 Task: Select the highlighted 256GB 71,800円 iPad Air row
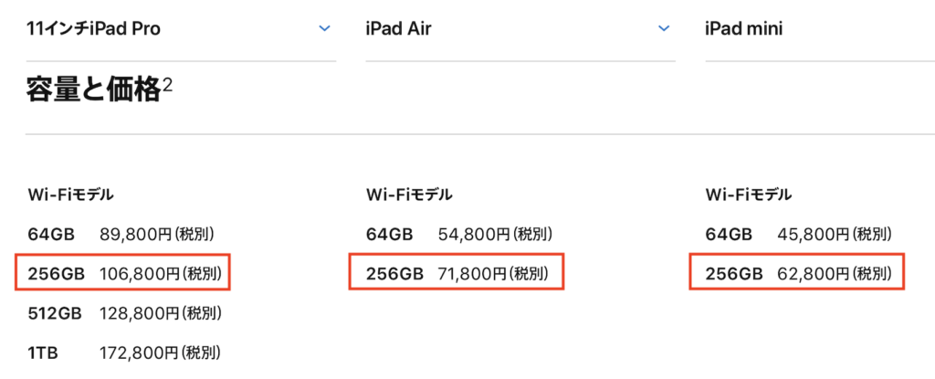[x=457, y=273]
